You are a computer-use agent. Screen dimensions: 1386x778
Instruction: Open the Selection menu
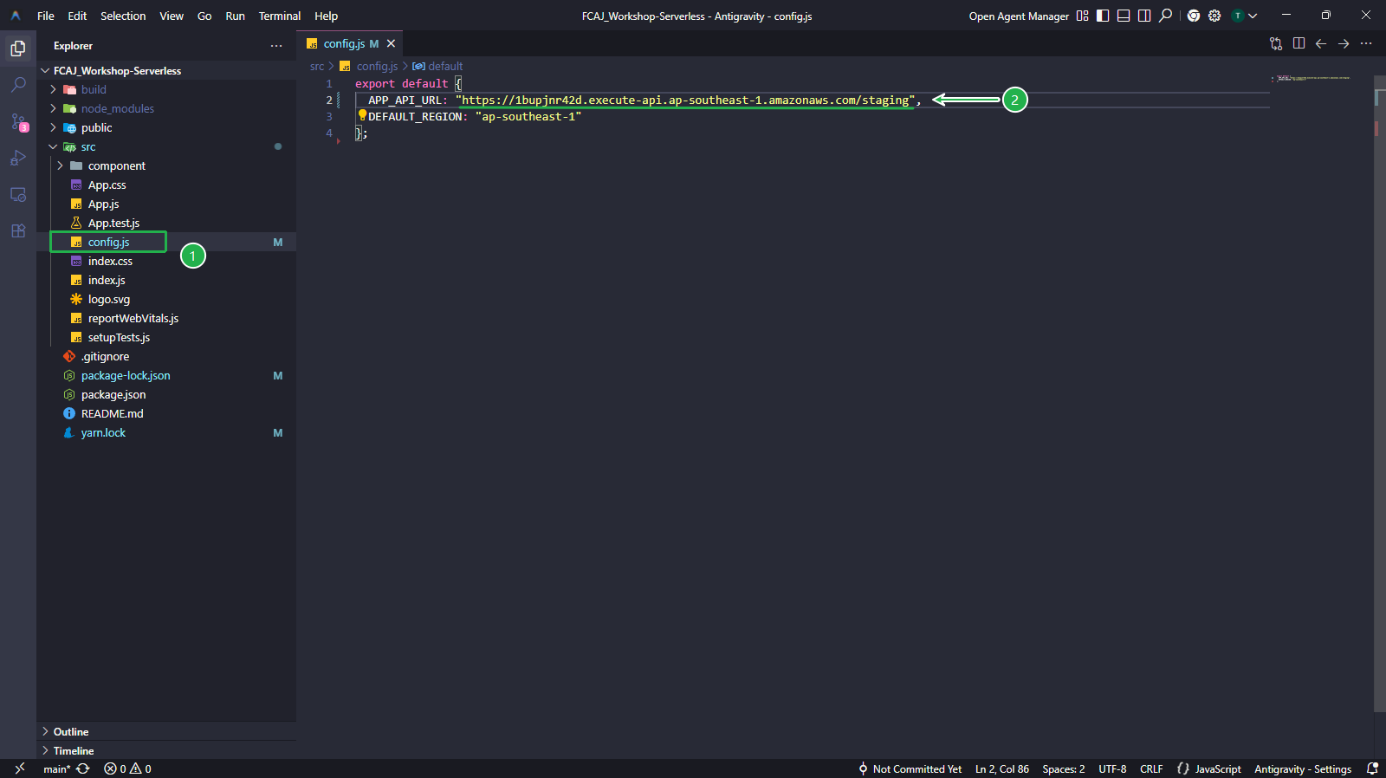click(123, 16)
